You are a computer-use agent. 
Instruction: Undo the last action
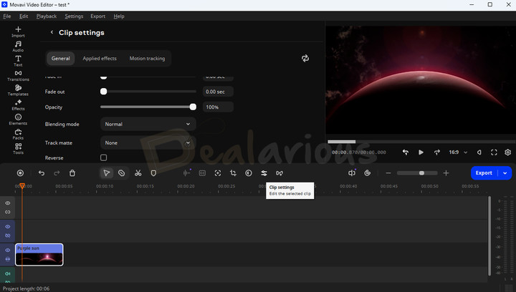click(42, 173)
